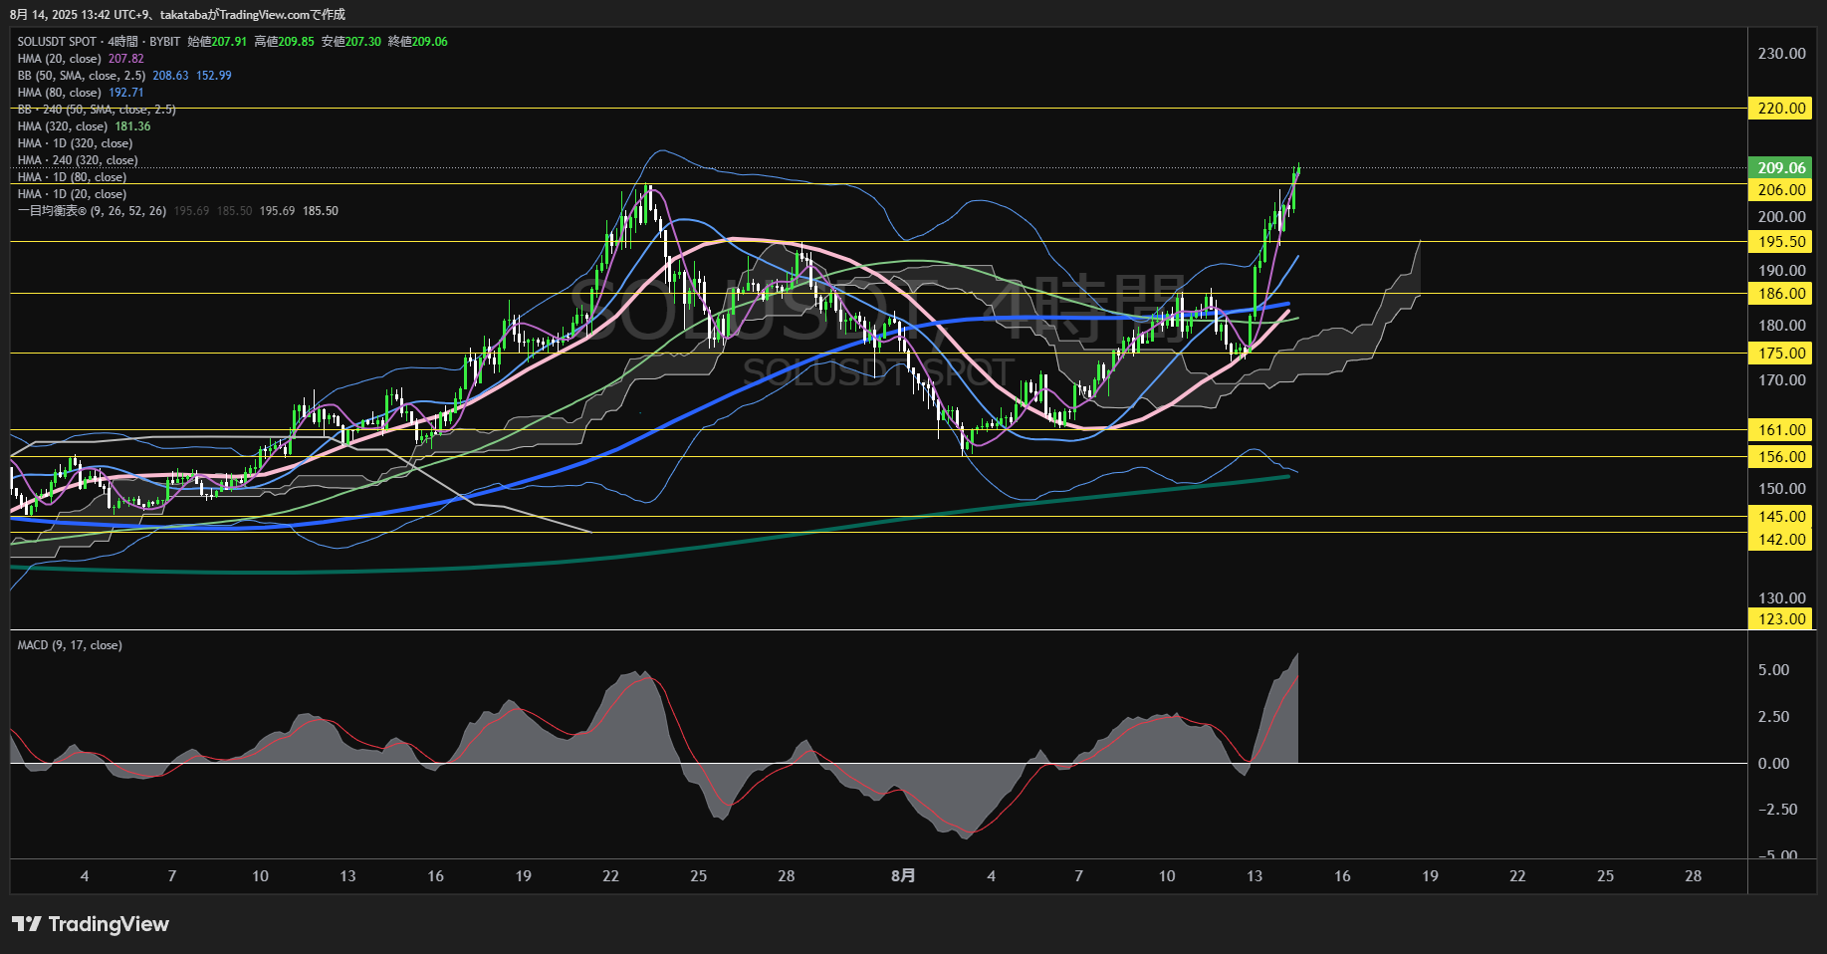Click the 180.00 price axis tick
Image resolution: width=1827 pixels, height=954 pixels.
tap(1781, 325)
